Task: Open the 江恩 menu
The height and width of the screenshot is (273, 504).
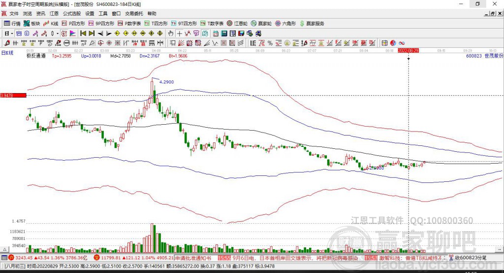Action: (54, 13)
